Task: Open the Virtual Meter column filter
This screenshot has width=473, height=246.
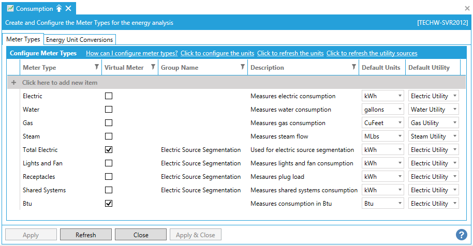Action: point(153,67)
